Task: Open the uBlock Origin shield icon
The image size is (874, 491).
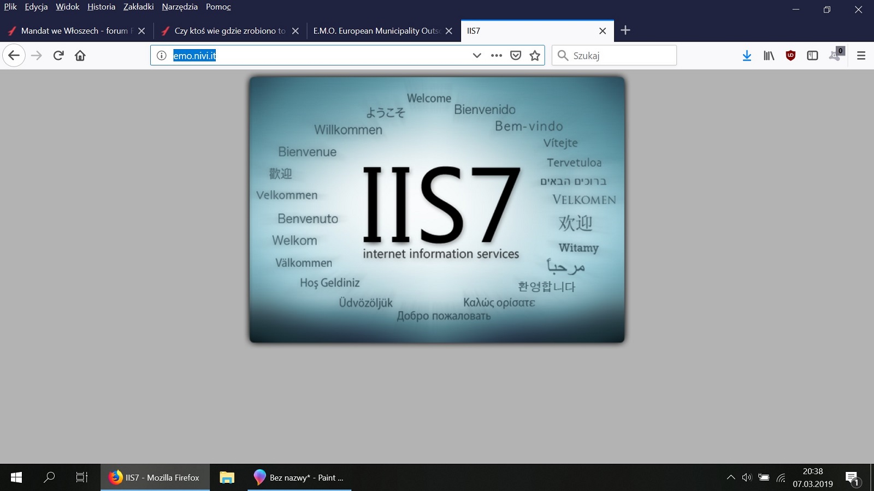Action: click(790, 55)
